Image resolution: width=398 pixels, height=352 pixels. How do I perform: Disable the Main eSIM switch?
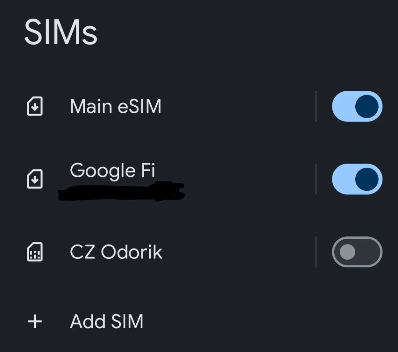click(357, 106)
